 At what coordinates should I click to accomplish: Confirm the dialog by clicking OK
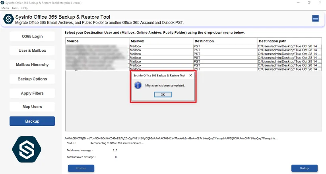(163, 94)
